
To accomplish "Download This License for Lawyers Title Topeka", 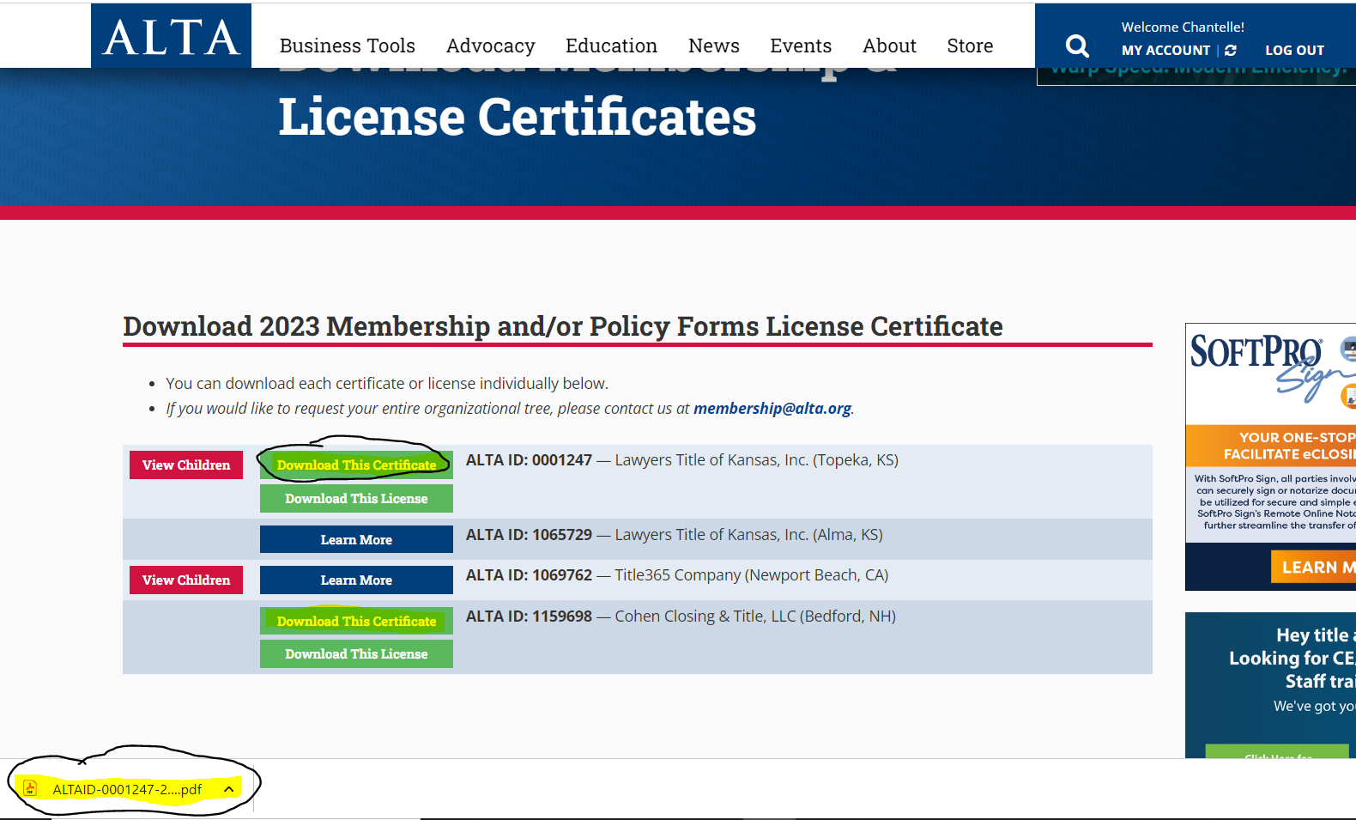I will pos(356,499).
